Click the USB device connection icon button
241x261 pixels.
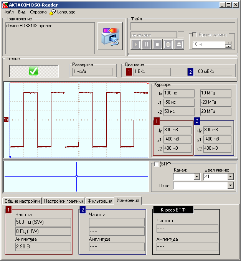point(110,36)
